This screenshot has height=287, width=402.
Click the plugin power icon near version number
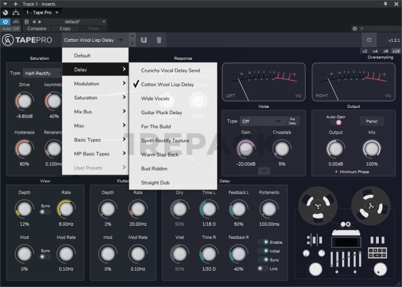pos(369,40)
